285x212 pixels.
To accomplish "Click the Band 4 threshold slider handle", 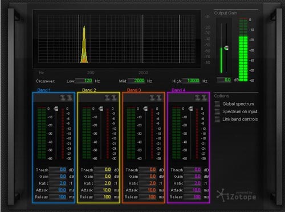I will [190, 109].
